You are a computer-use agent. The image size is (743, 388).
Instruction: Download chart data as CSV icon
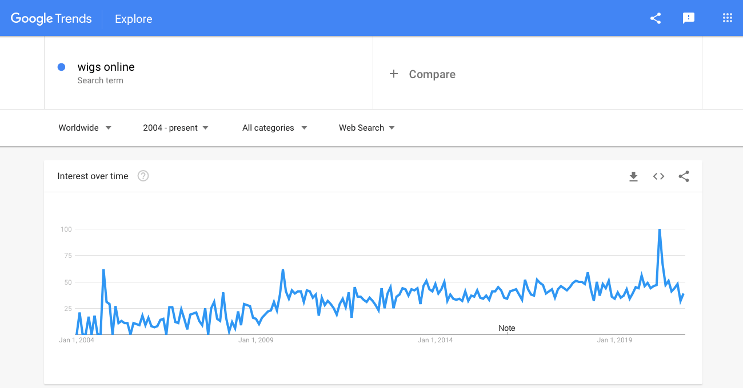pos(633,176)
